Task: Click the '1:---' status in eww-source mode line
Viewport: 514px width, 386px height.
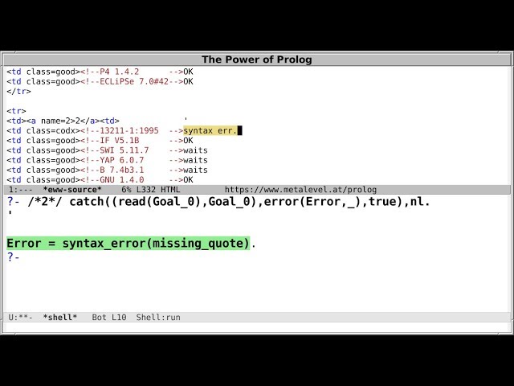Action: pos(21,190)
